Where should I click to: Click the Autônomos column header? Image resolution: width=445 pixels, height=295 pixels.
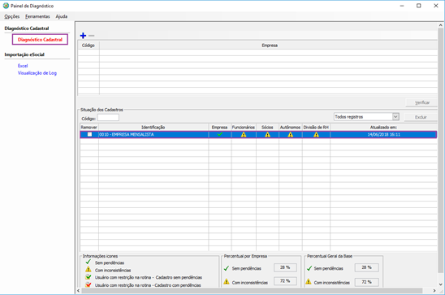pyautogui.click(x=291, y=128)
